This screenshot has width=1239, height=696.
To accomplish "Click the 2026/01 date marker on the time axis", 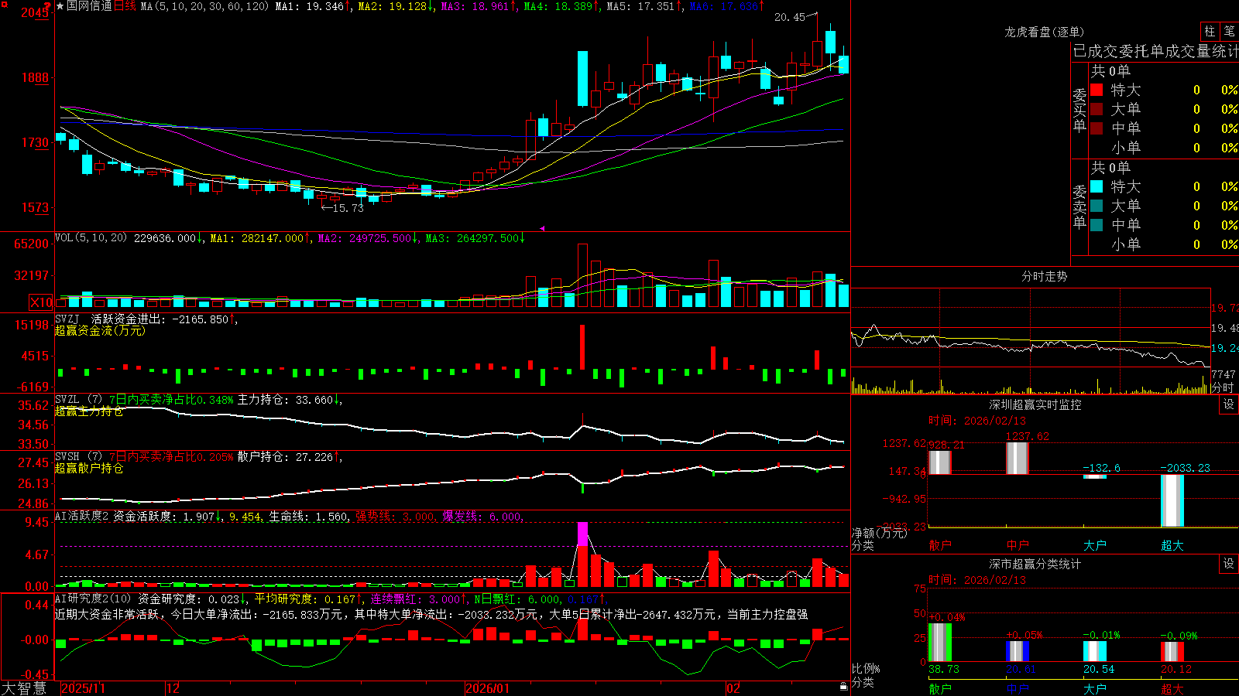I will point(488,688).
